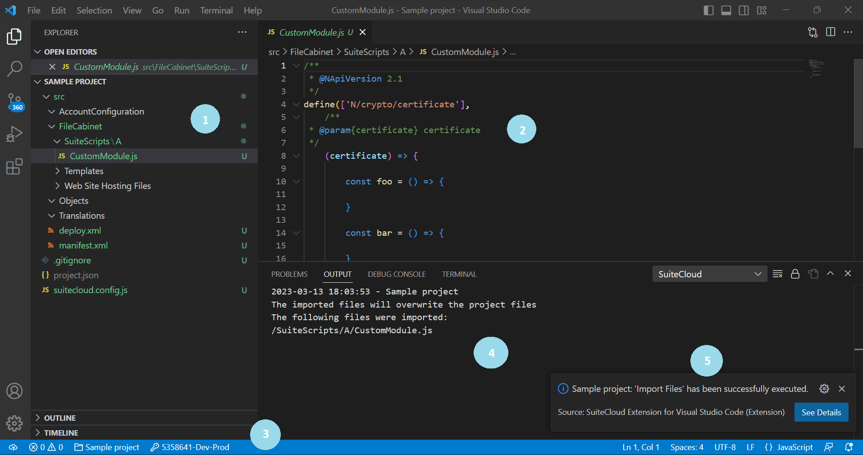
Task: Collapse the AccountConfiguration folder
Action: click(51, 111)
